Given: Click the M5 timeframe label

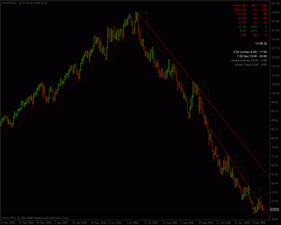Looking at the screenshot, I should coord(255,35).
